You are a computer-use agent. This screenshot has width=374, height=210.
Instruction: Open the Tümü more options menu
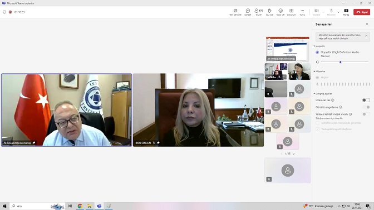click(302, 12)
